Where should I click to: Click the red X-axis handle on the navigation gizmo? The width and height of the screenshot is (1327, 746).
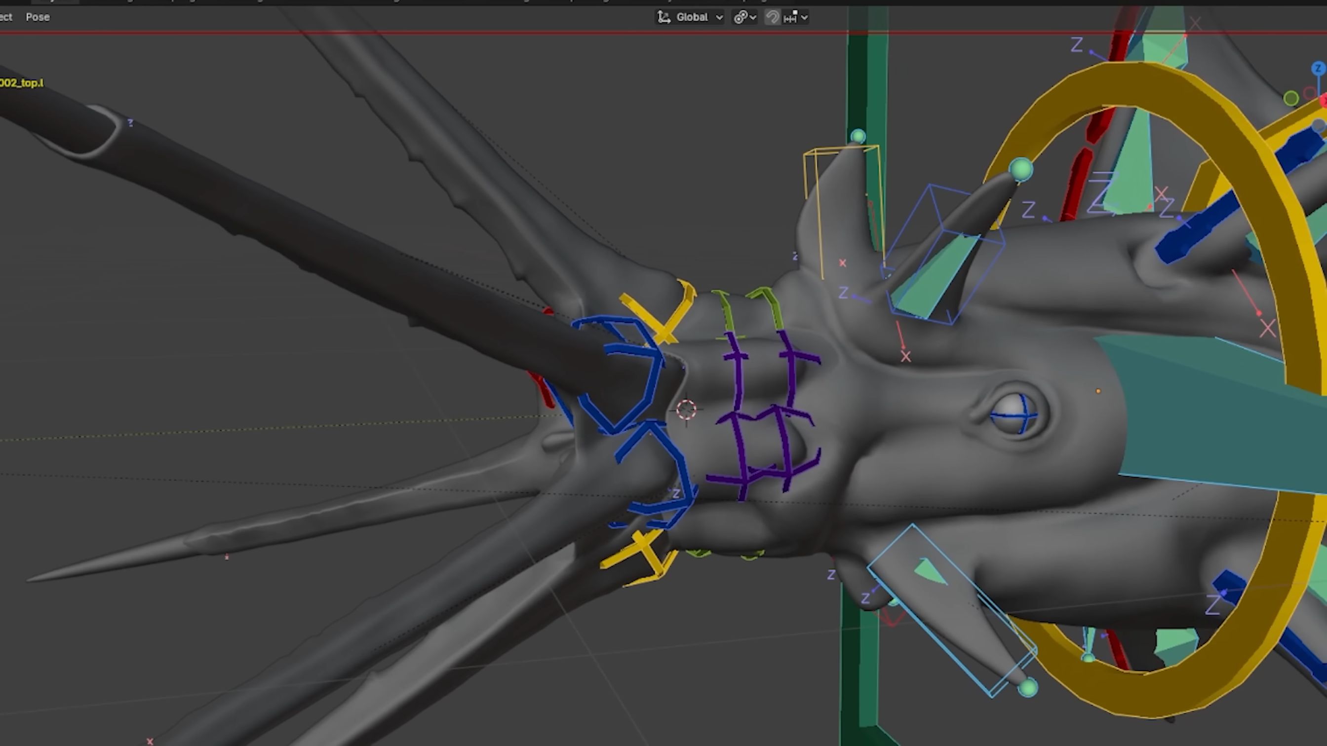[x=1326, y=101]
